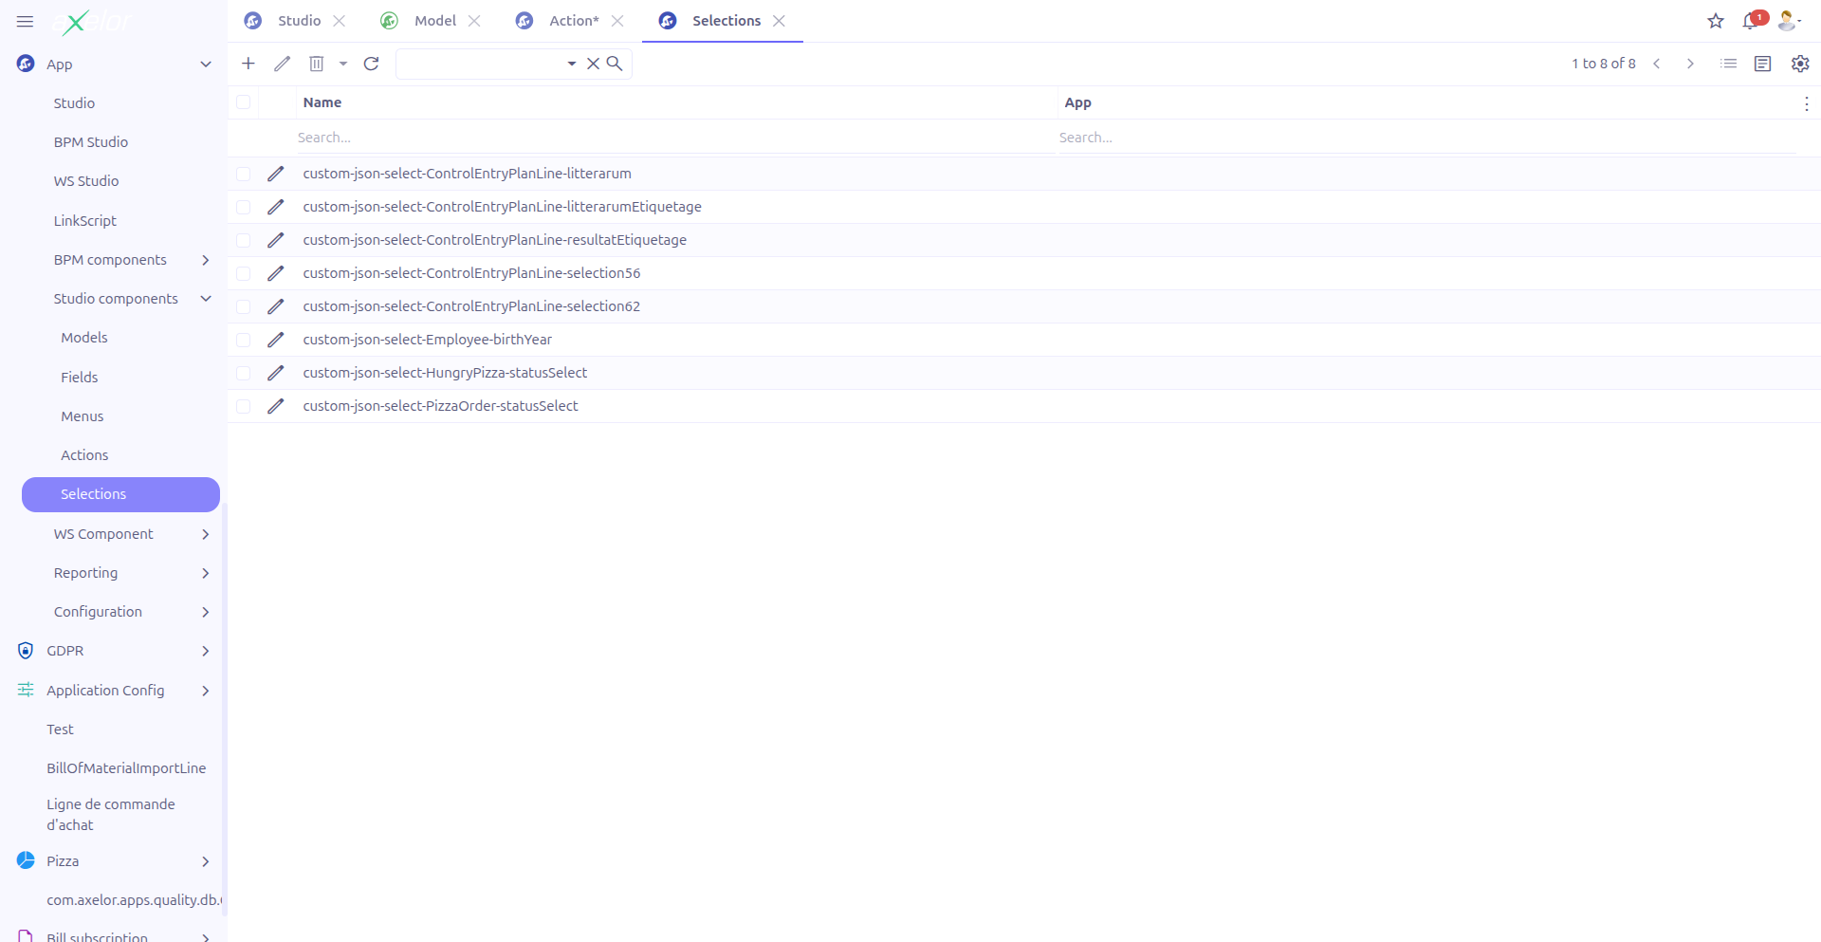Open the advanced search dropdown arrow
Screen dimensions: 1821x942
click(x=572, y=64)
